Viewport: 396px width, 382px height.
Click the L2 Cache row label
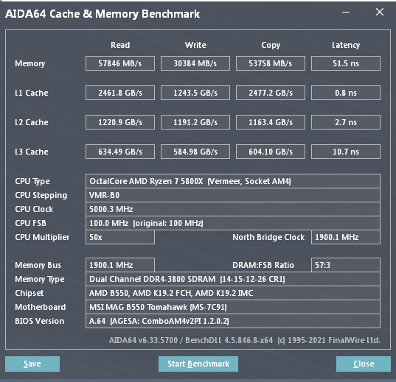[x=32, y=122]
